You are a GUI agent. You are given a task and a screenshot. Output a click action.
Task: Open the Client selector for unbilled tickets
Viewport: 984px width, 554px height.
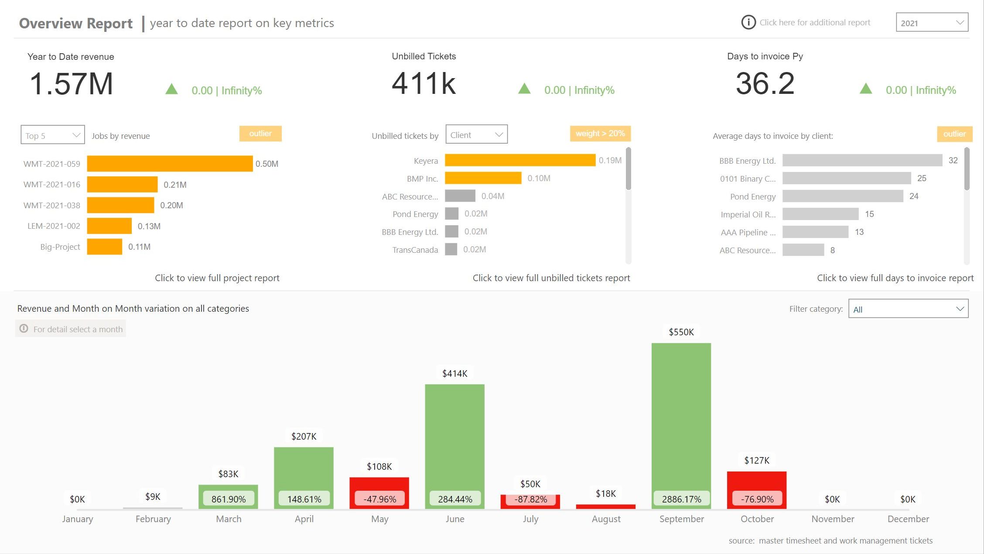(477, 134)
